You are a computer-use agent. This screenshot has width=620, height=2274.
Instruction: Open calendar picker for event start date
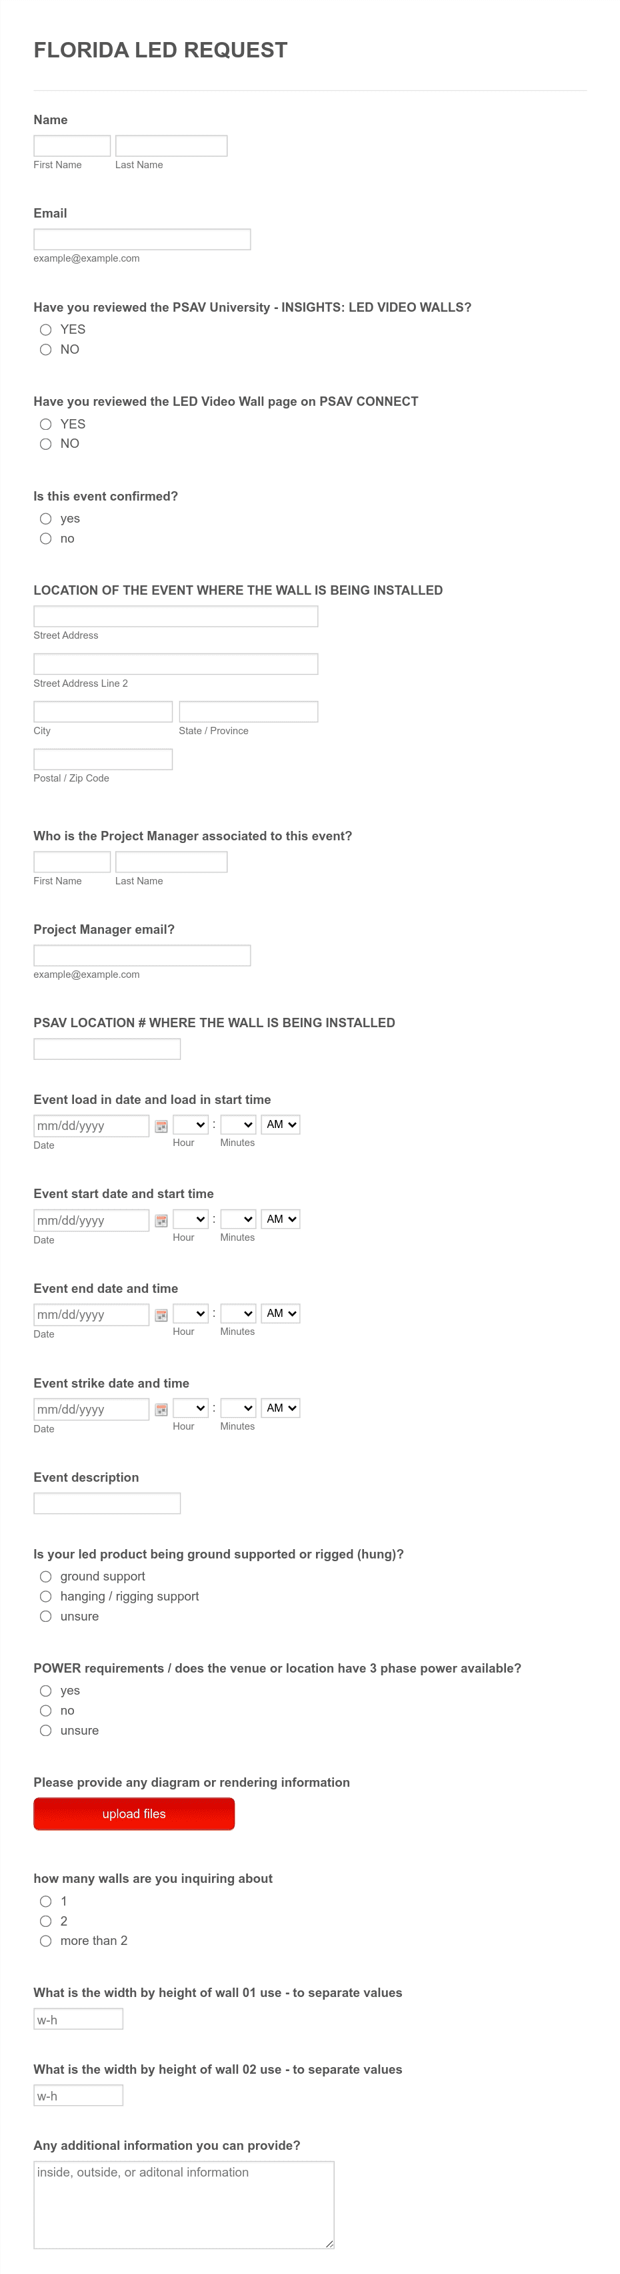pyautogui.click(x=161, y=1221)
